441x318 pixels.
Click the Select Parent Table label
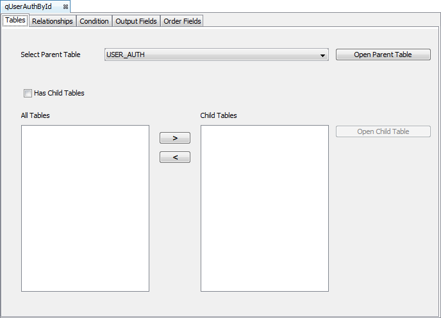[x=51, y=54]
